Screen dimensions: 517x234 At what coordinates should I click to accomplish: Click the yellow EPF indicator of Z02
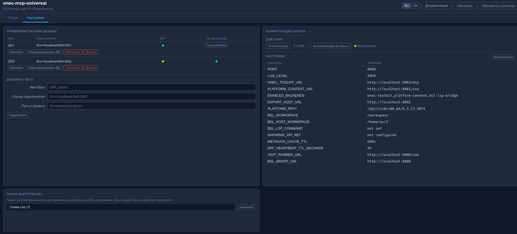click(x=163, y=61)
